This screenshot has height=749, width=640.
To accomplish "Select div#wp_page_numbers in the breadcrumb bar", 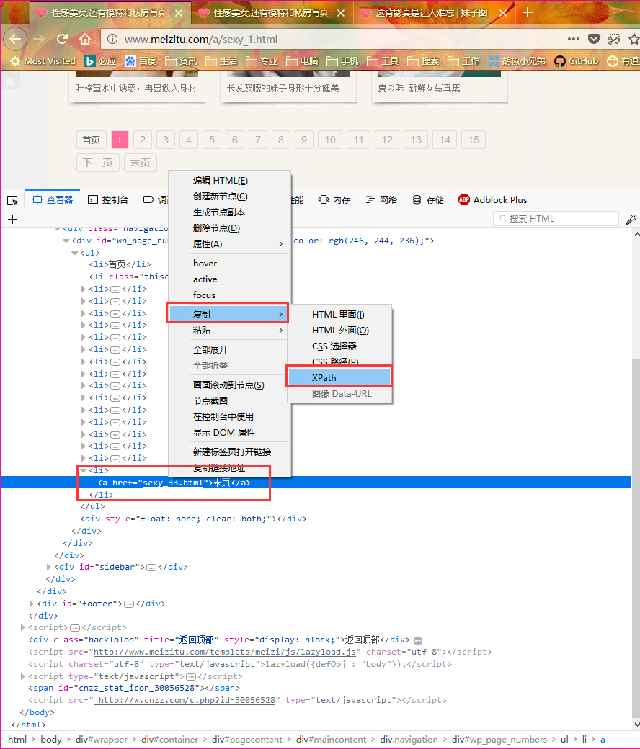I will 499,740.
